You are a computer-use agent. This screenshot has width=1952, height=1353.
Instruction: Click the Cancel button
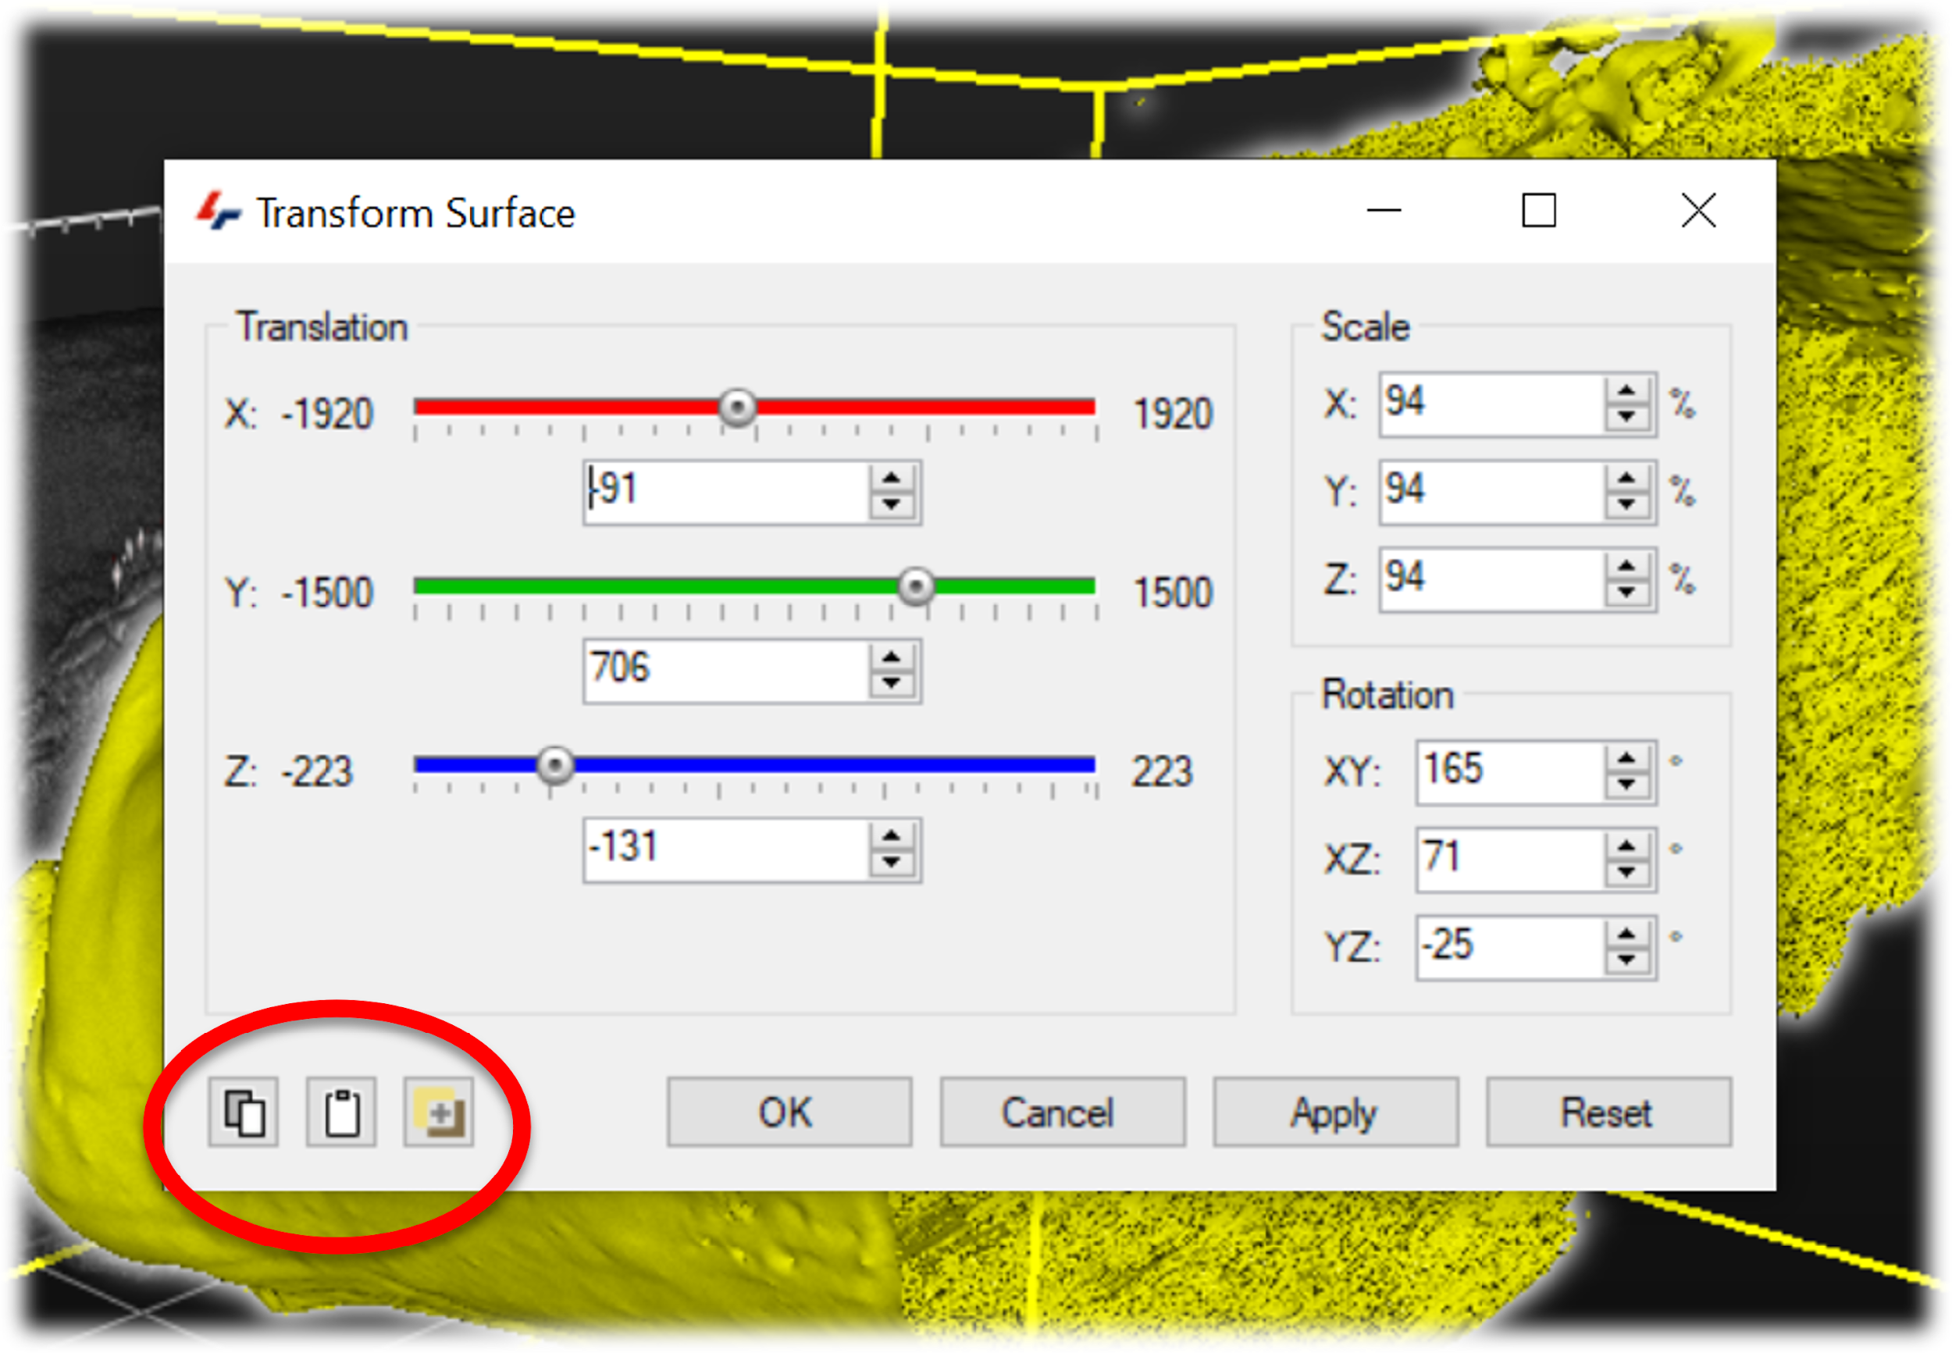pyautogui.click(x=1062, y=1112)
